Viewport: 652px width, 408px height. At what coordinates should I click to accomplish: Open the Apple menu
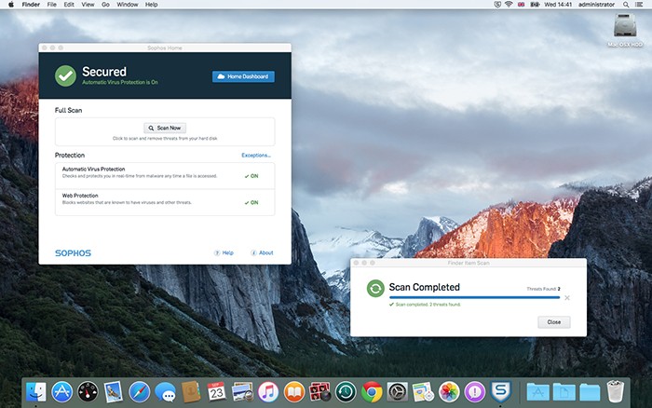coord(11,4)
